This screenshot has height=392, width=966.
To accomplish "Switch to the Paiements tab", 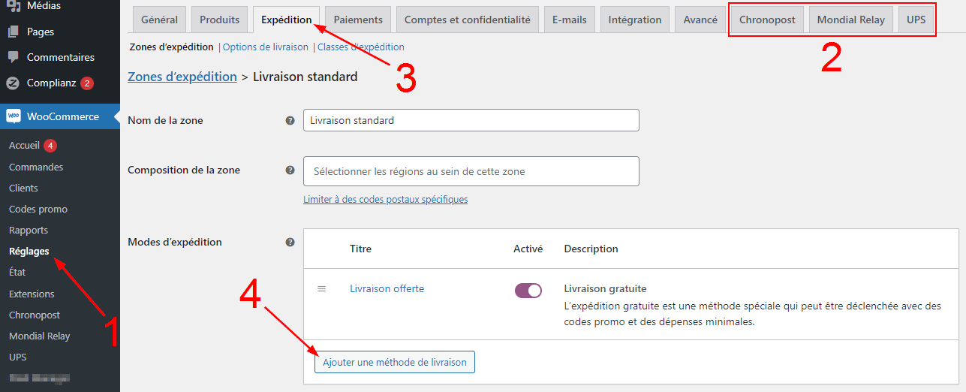I will point(358,20).
